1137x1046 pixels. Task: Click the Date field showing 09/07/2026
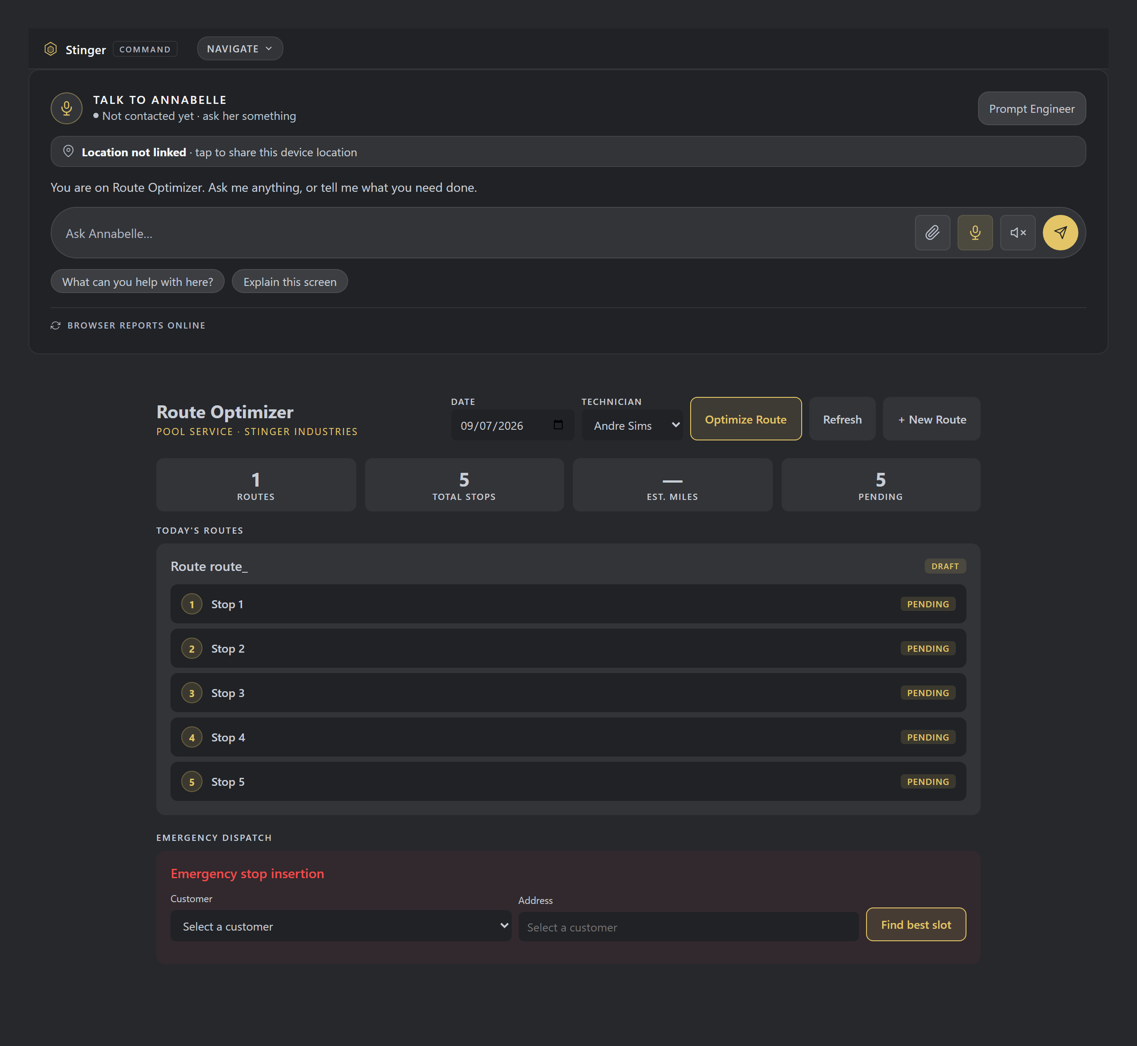513,425
